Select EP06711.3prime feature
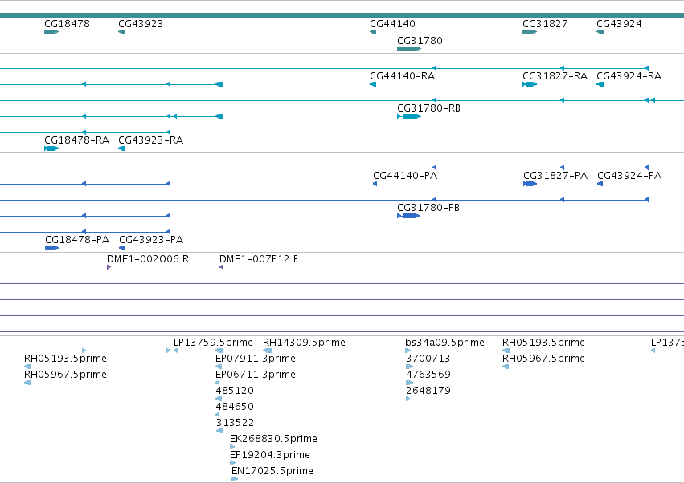 (255, 375)
